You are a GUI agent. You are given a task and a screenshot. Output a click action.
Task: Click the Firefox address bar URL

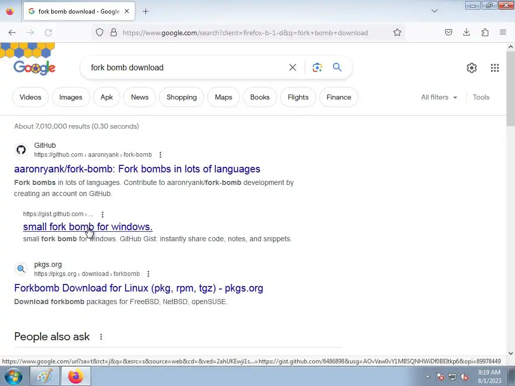pyautogui.click(x=245, y=33)
